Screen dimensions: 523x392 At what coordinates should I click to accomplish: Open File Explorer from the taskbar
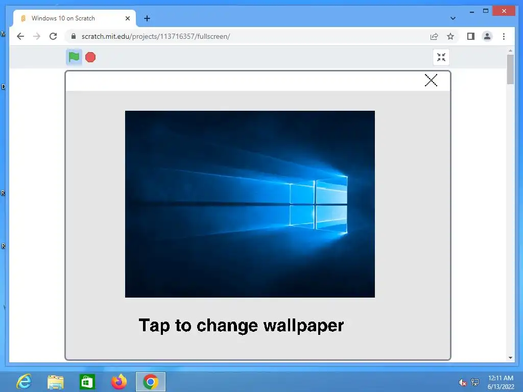55,382
